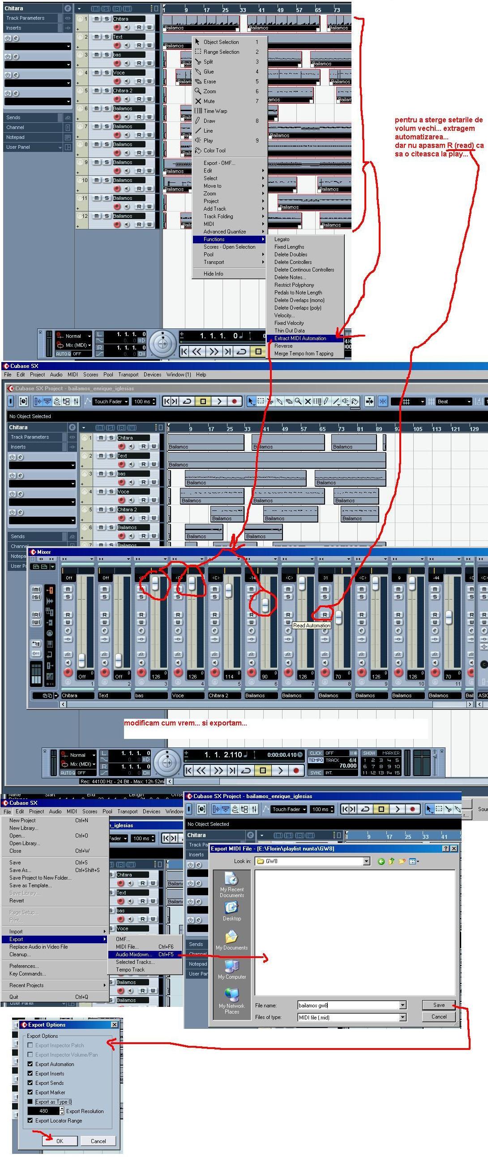Viewport: 488px width, 1157px height.
Task: Click Save in the Export MIDI File dialog
Action: [439, 1005]
